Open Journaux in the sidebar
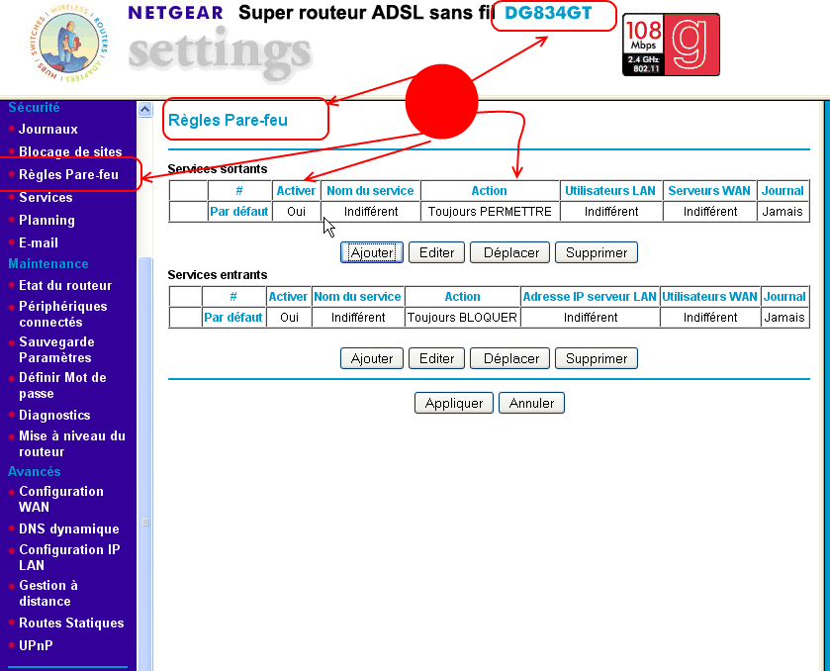Screen dimensions: 830x671 coord(48,130)
